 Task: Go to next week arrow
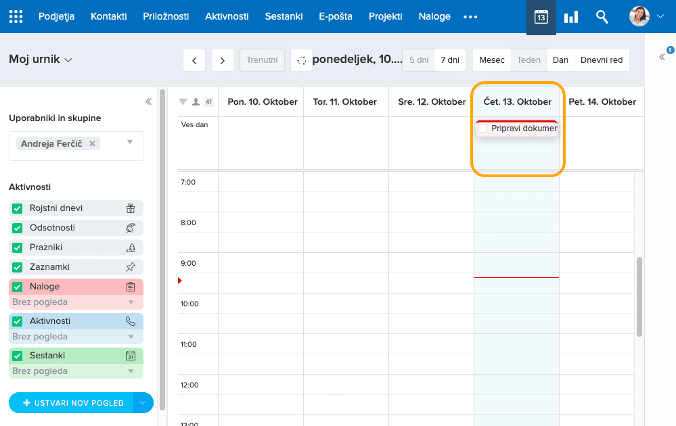click(x=223, y=60)
